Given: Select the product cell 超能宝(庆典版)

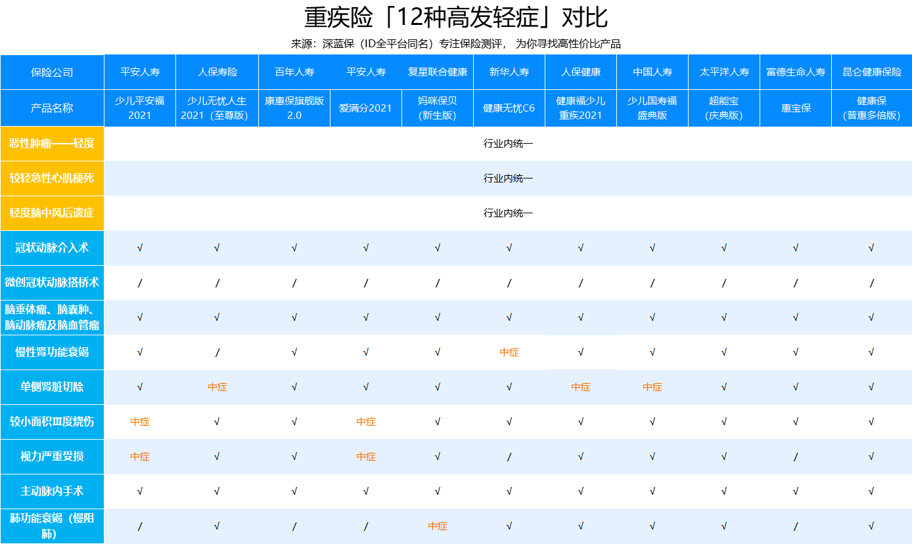Looking at the screenshot, I should coord(724,108).
